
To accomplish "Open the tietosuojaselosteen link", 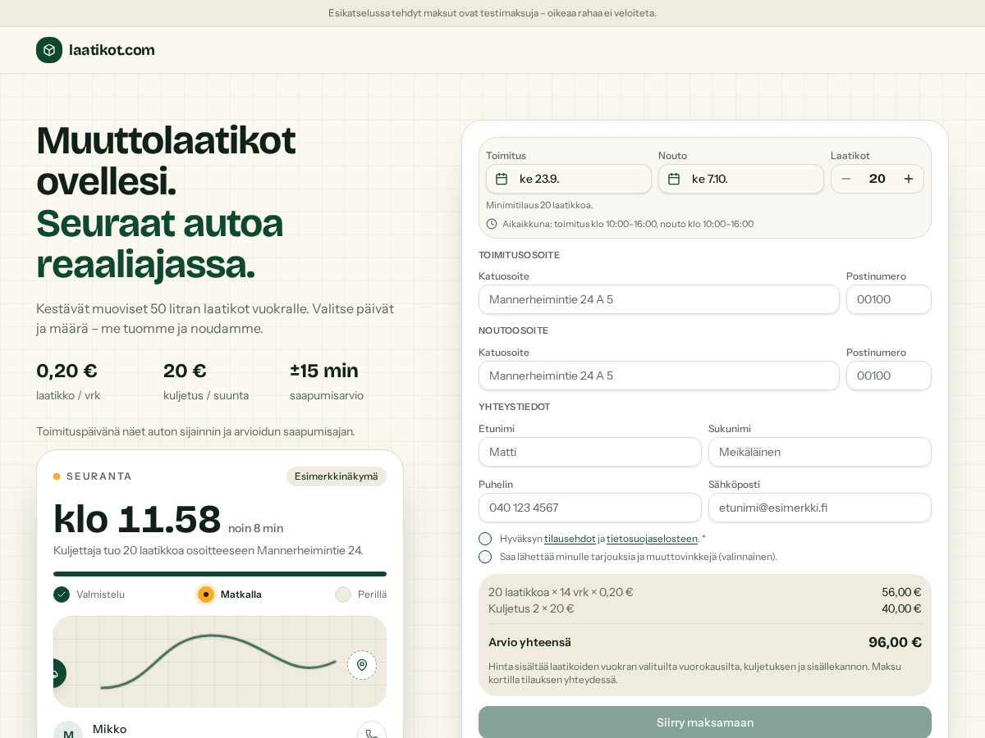I will 653,539.
